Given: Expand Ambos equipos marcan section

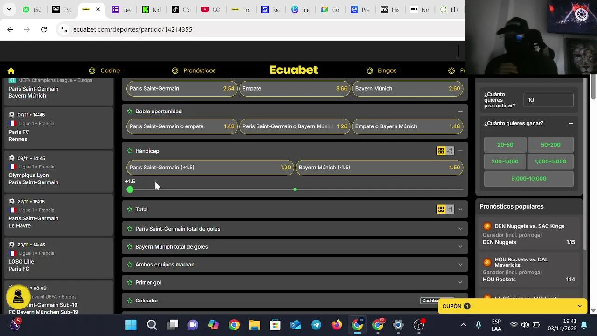Looking at the screenshot, I should pyautogui.click(x=460, y=265).
